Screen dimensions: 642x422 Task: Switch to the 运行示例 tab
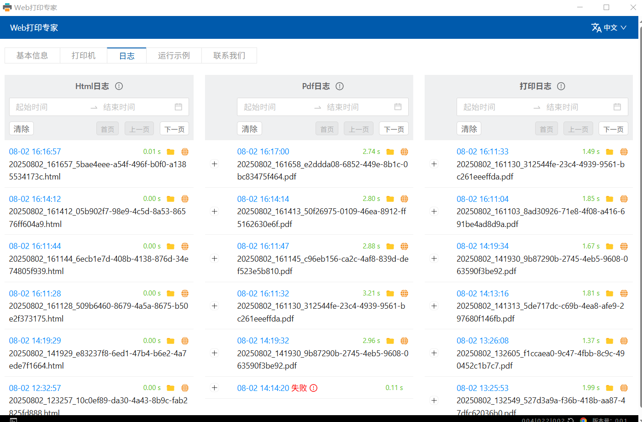coord(174,56)
